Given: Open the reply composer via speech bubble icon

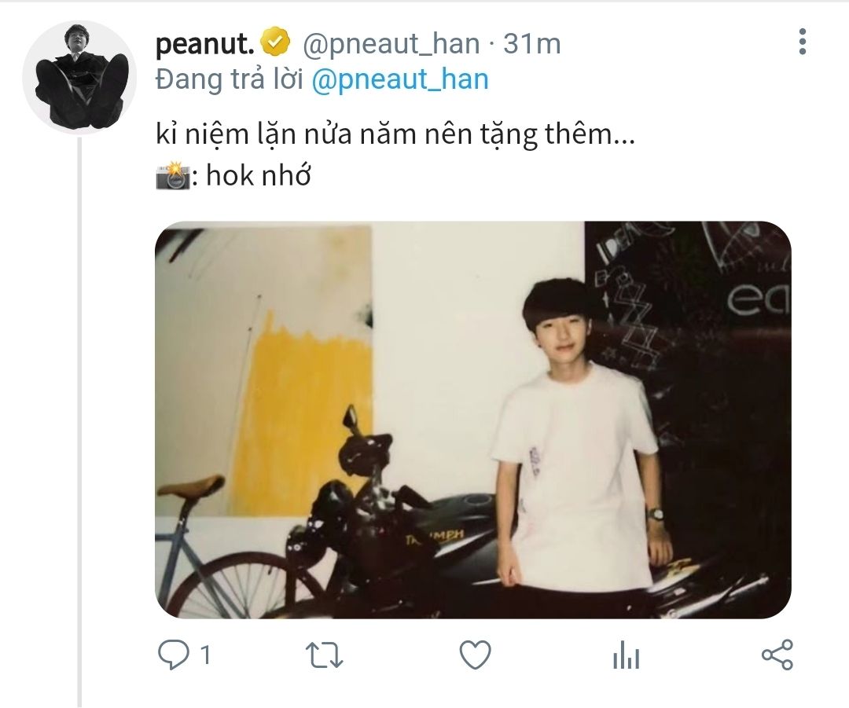Looking at the screenshot, I should point(173,655).
